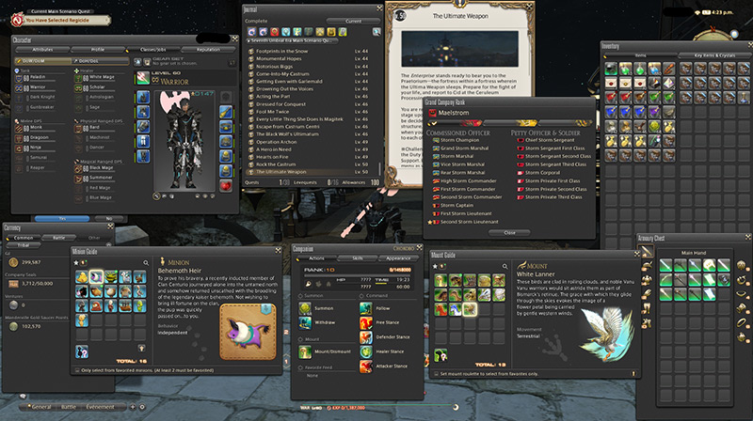Select the White Lanner mount icon
This screenshot has width=753, height=421.
(469, 309)
